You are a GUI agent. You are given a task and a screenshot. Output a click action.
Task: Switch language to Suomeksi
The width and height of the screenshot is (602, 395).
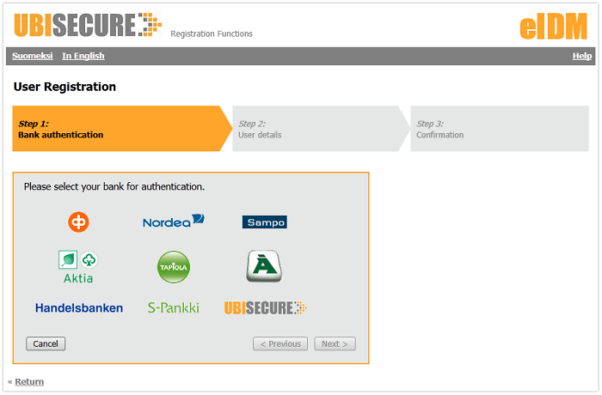pos(33,56)
